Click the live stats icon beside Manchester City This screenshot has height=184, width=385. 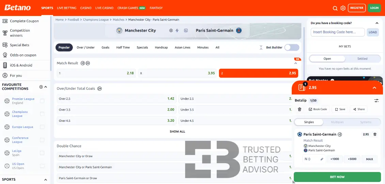186,31
